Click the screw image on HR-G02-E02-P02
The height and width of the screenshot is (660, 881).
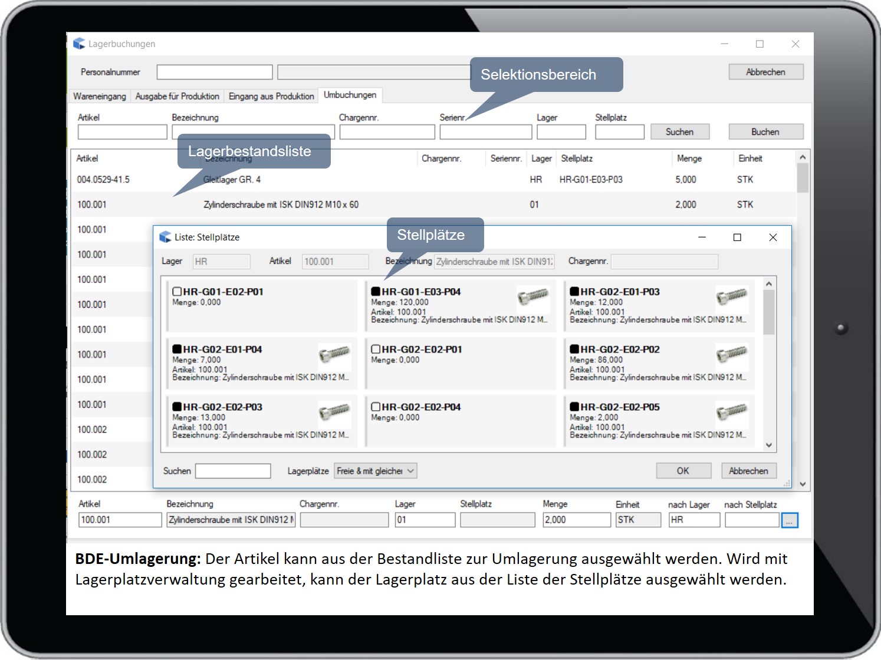[732, 354]
